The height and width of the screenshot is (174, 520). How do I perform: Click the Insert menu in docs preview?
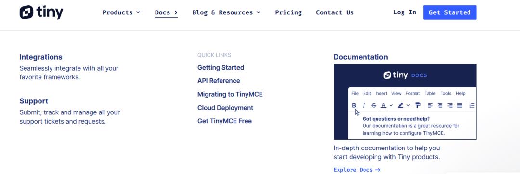tap(381, 94)
